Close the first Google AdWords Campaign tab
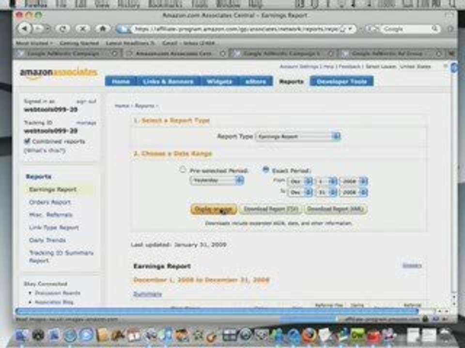This screenshot has width=465, height=348. tap(114, 54)
